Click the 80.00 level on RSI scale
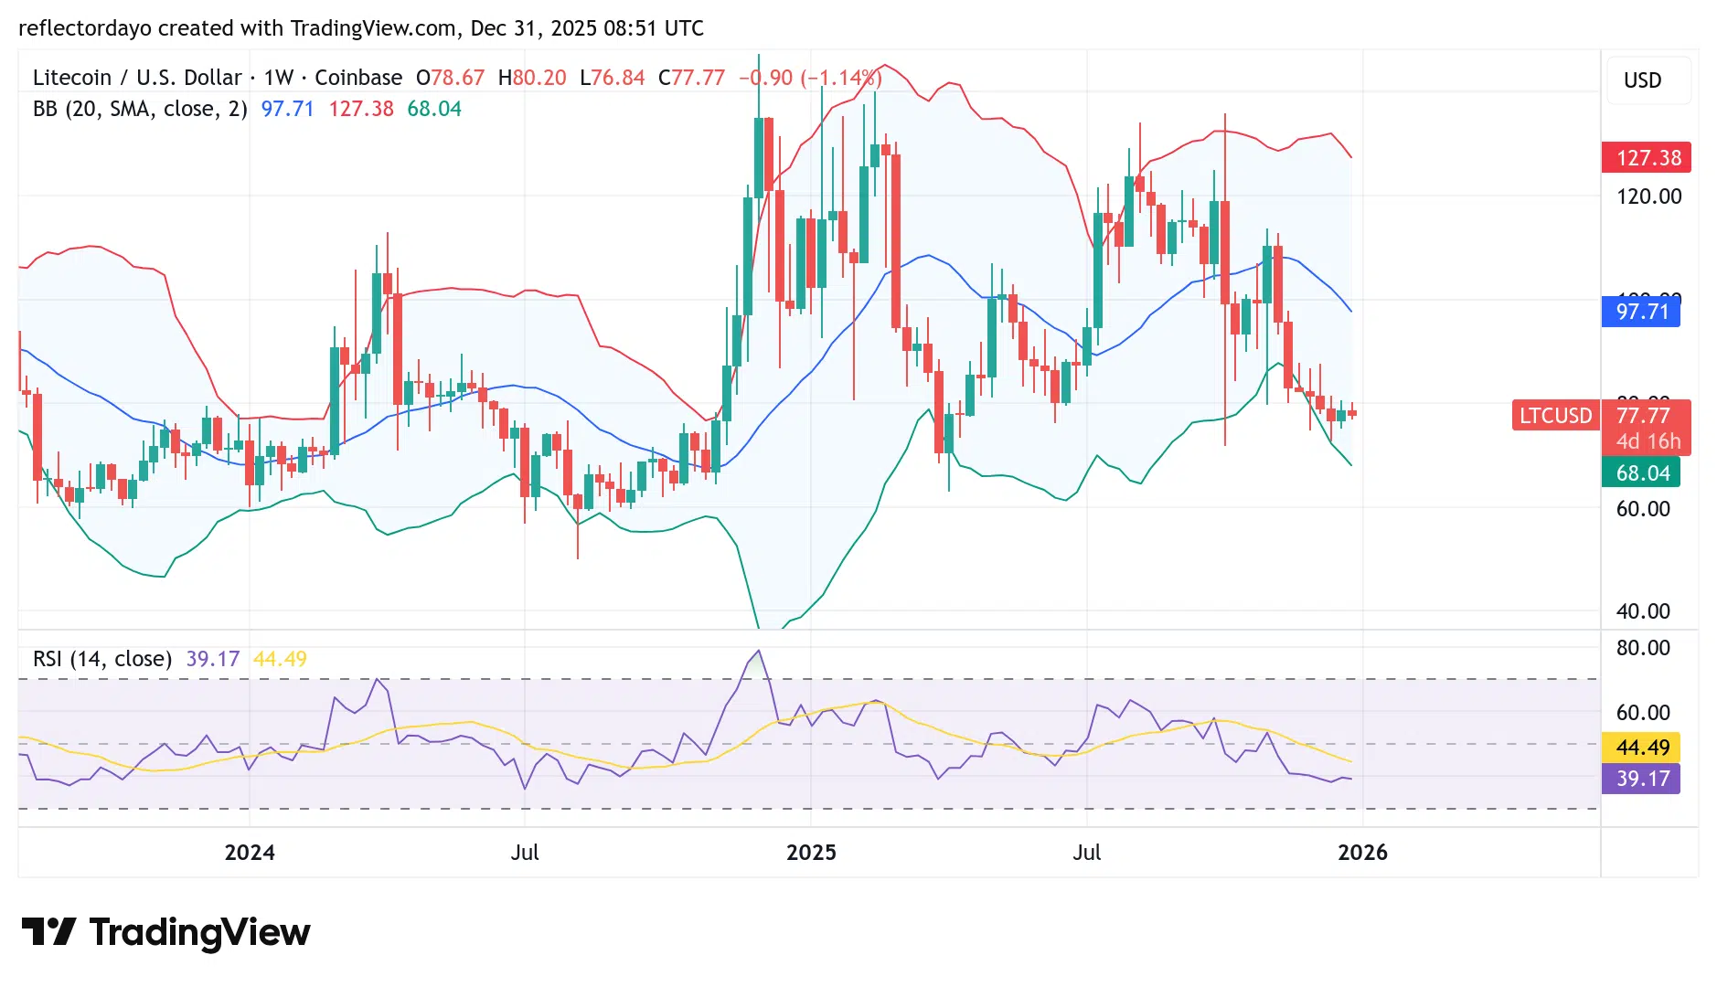The width and height of the screenshot is (1717, 987). pyautogui.click(x=1643, y=648)
